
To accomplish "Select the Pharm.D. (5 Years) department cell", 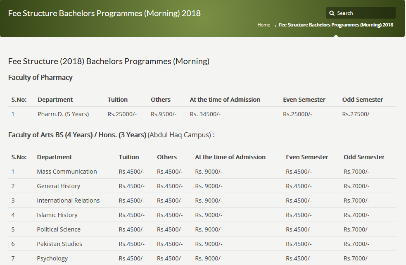I will tap(63, 114).
